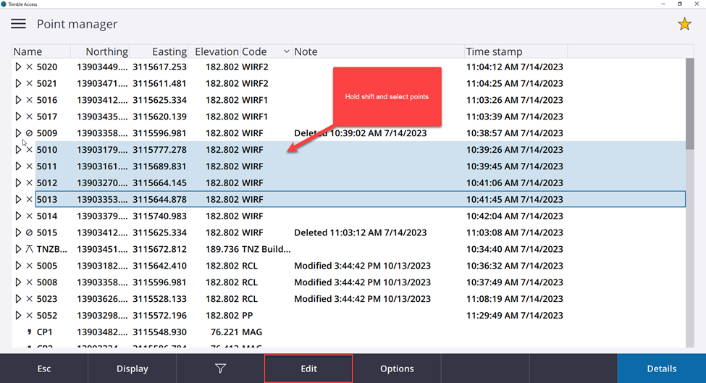Open the Code column dropdown arrow
Screen dimensions: 706x383
[x=286, y=51]
